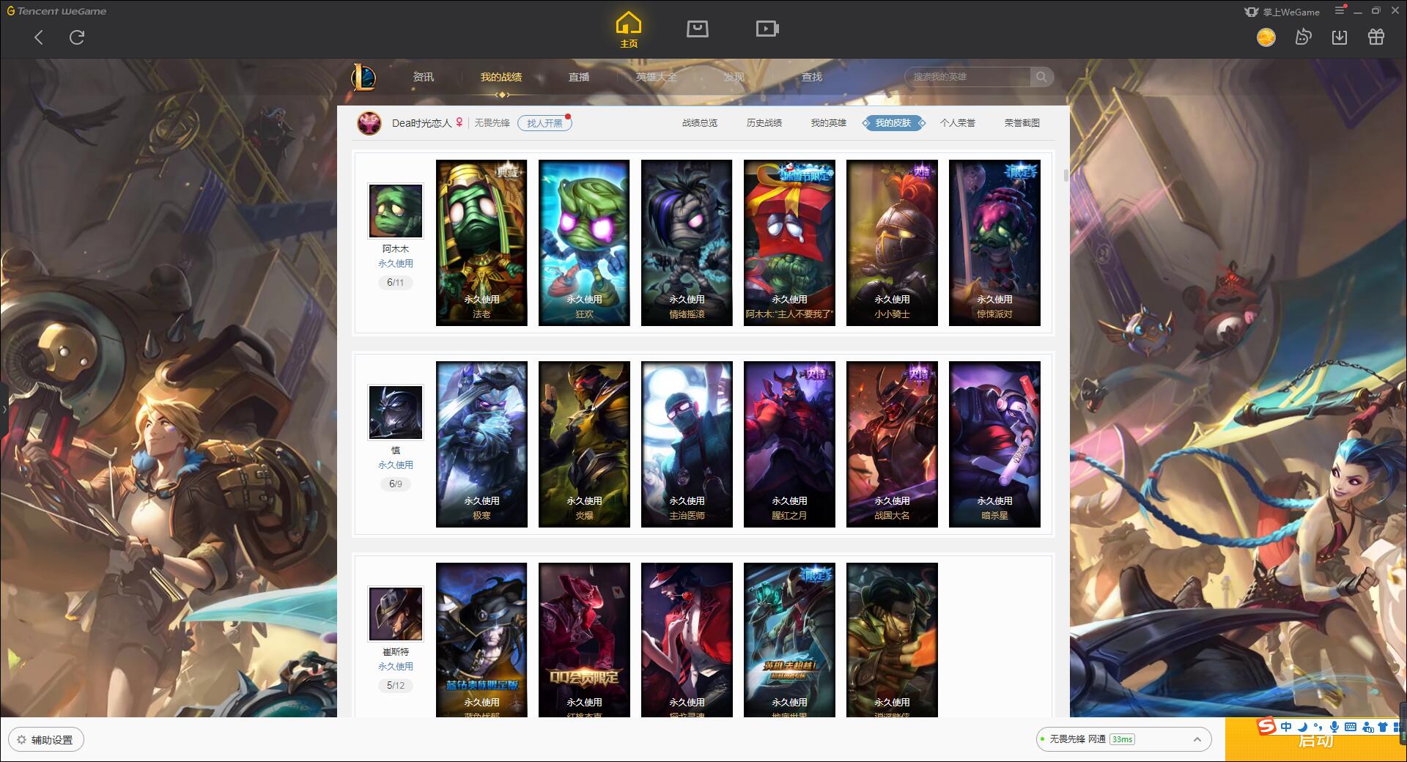Click the friends/chat icon at top right

(x=1303, y=37)
